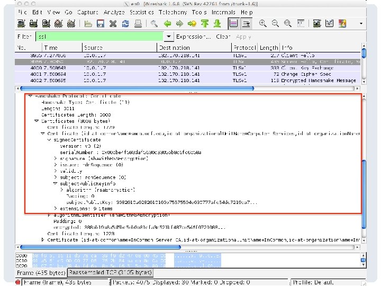Expand the extensions: 9 items node
The image size is (381, 286).
click(x=56, y=209)
